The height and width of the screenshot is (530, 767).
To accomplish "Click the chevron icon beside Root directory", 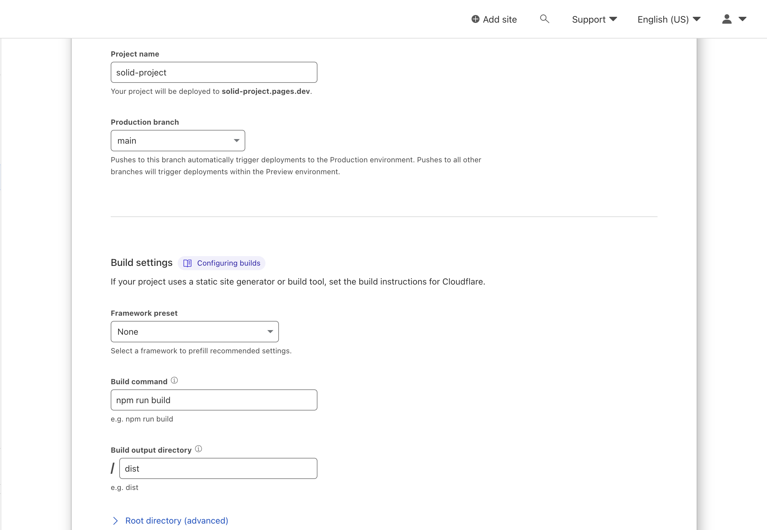I will pyautogui.click(x=115, y=520).
